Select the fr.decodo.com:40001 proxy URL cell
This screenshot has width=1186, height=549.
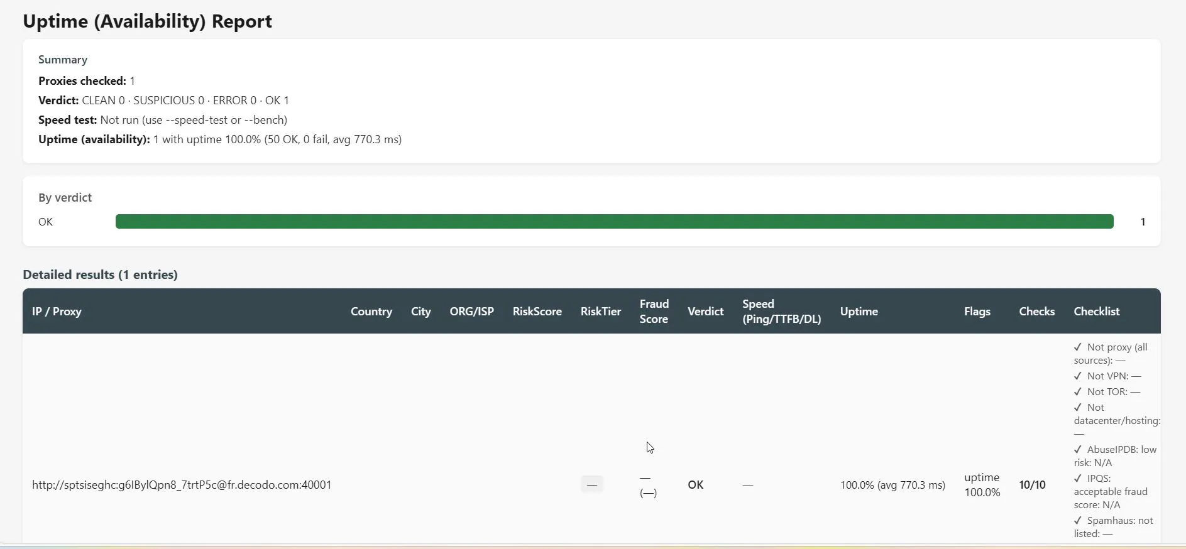182,485
